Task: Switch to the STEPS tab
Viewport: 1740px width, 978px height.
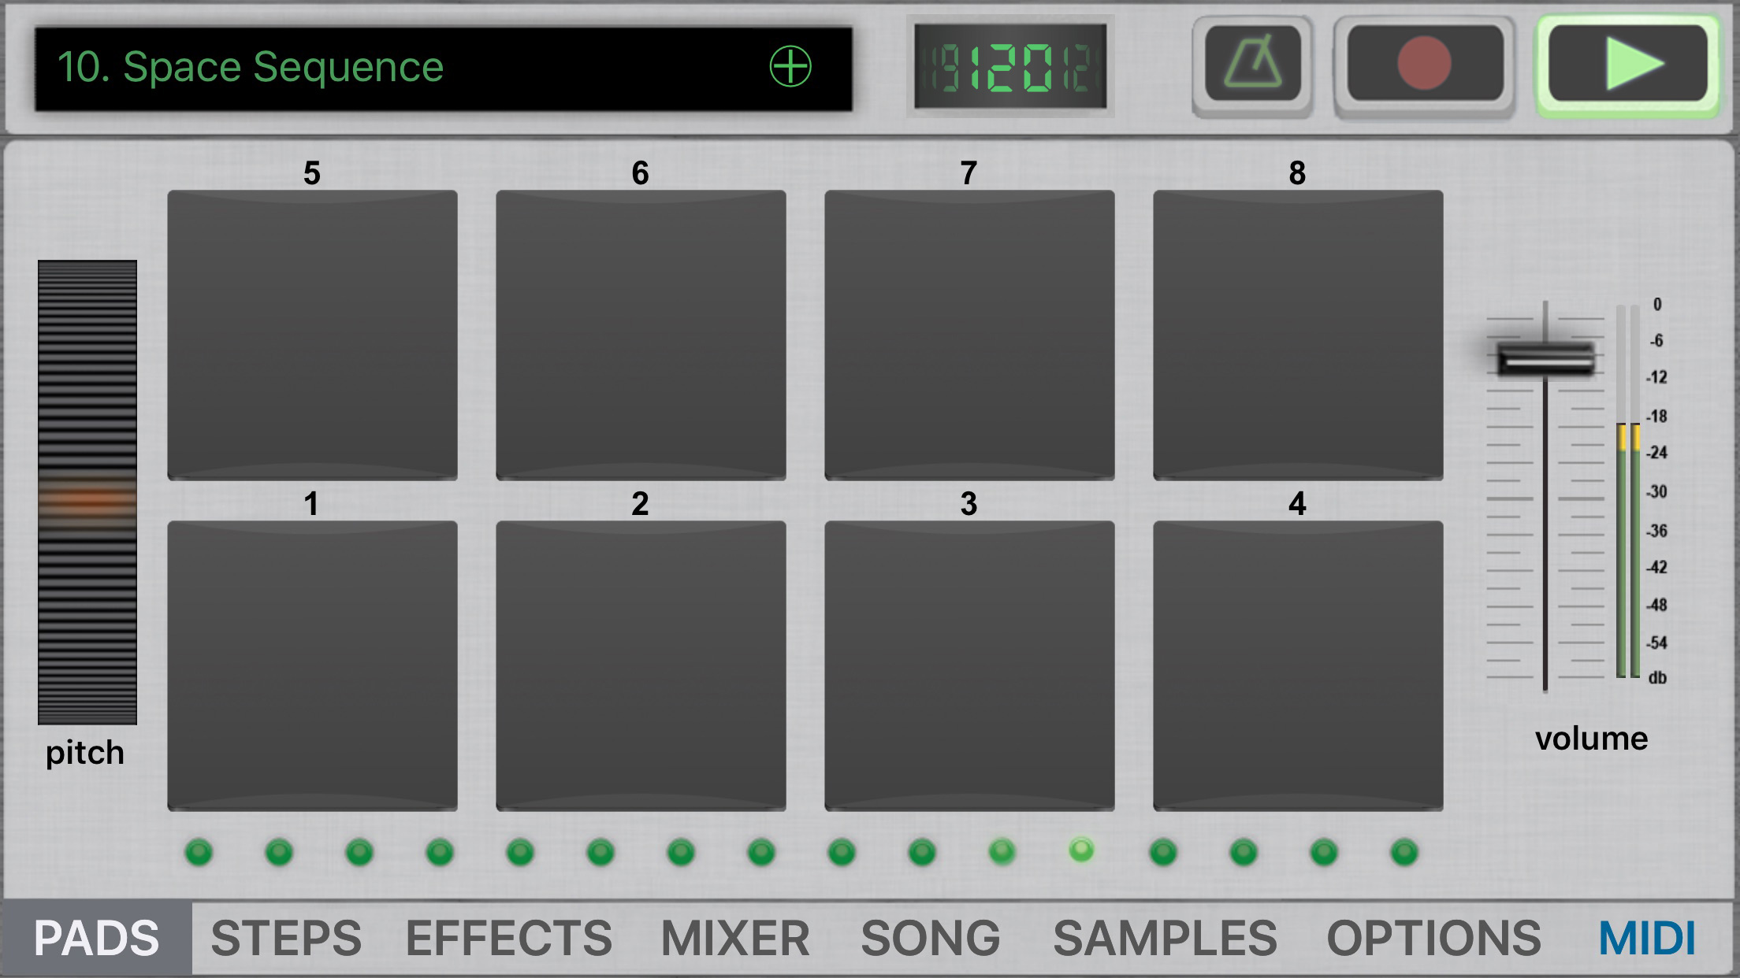Action: [286, 938]
